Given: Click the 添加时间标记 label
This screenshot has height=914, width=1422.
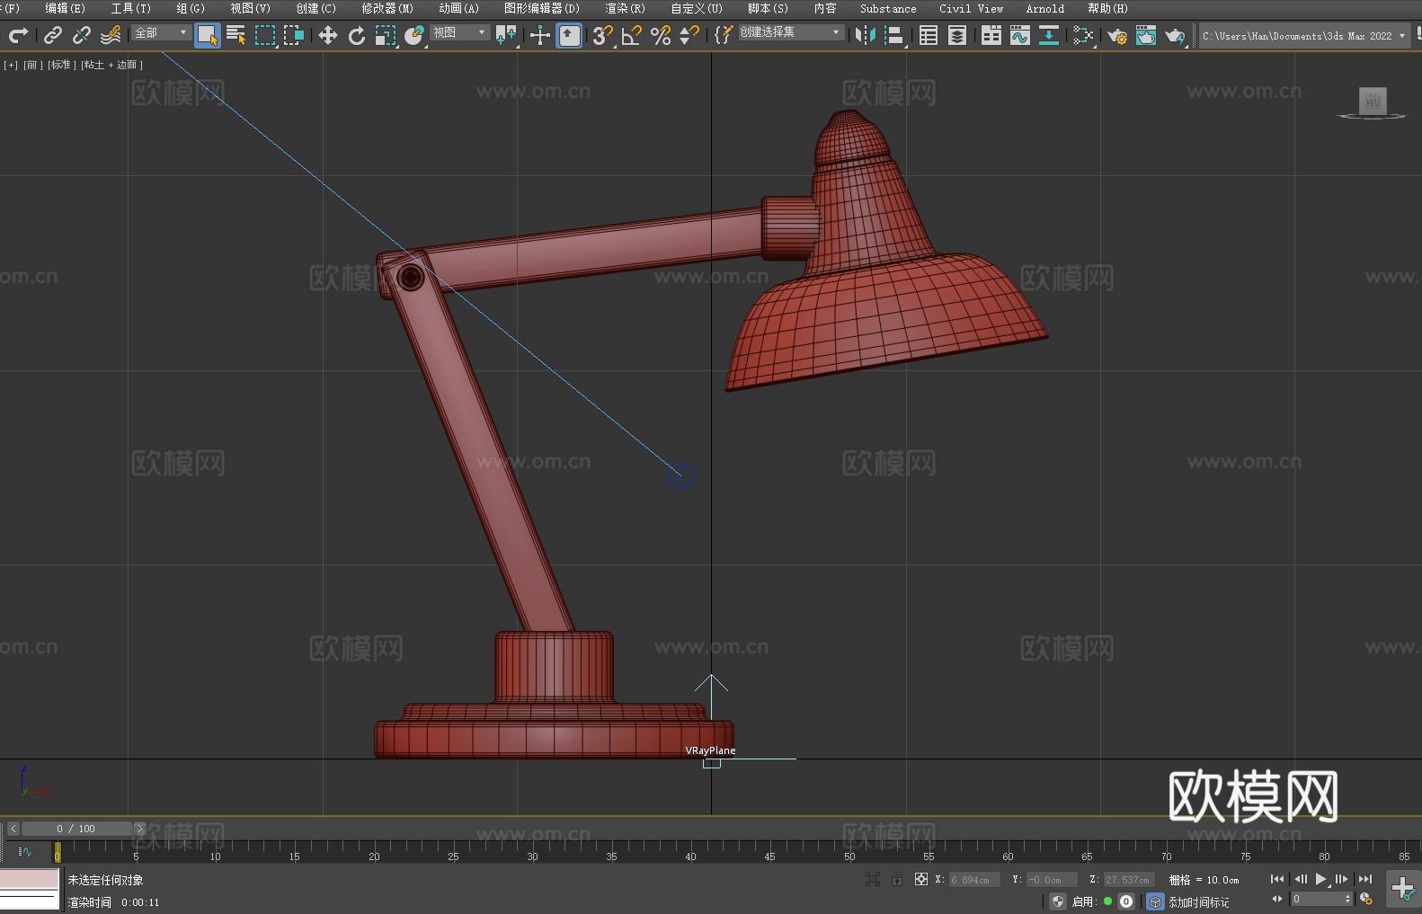Looking at the screenshot, I should (x=1198, y=901).
